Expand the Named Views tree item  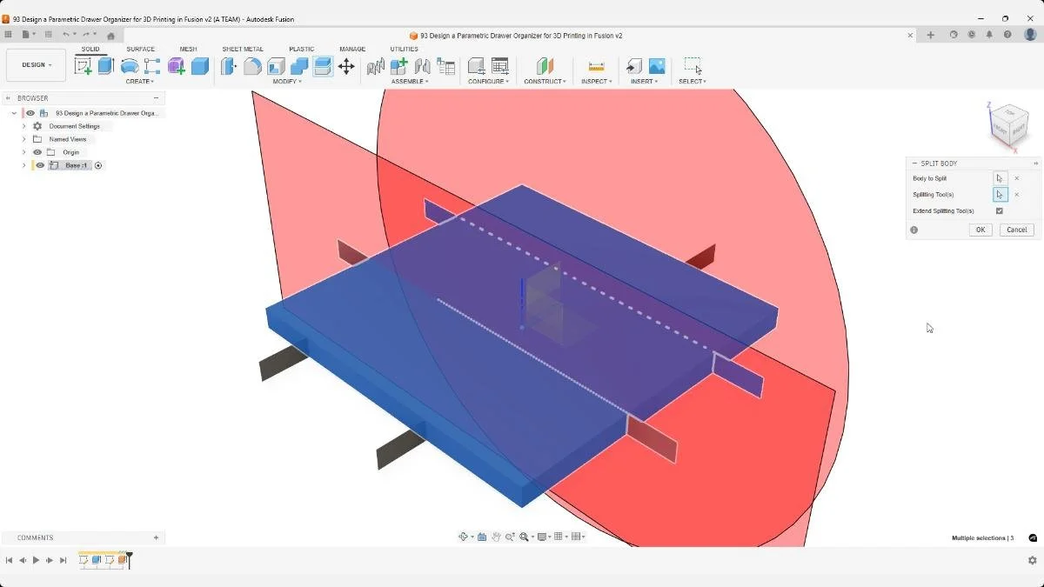(23, 138)
